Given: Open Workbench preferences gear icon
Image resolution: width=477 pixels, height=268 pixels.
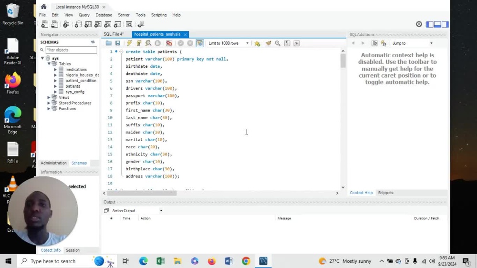Looking at the screenshot, I should [419, 24].
